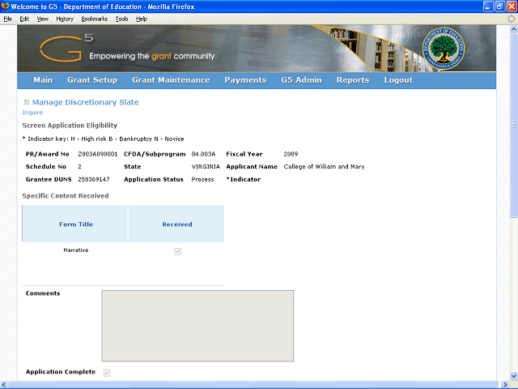Select the CFDA value 84.003A
Screen dimensions: 518x389
(x=203, y=154)
